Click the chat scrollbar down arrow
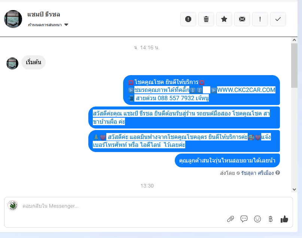 294,189
